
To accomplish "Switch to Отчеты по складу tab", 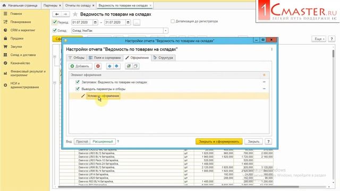I will pos(78,5).
